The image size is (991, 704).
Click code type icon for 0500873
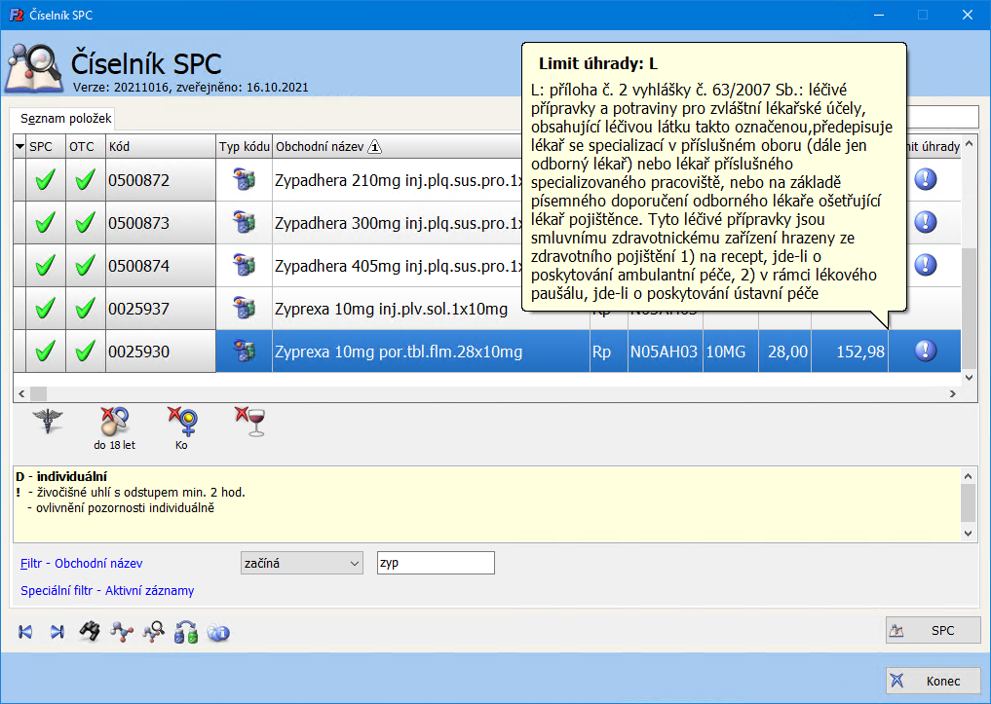coord(244,222)
